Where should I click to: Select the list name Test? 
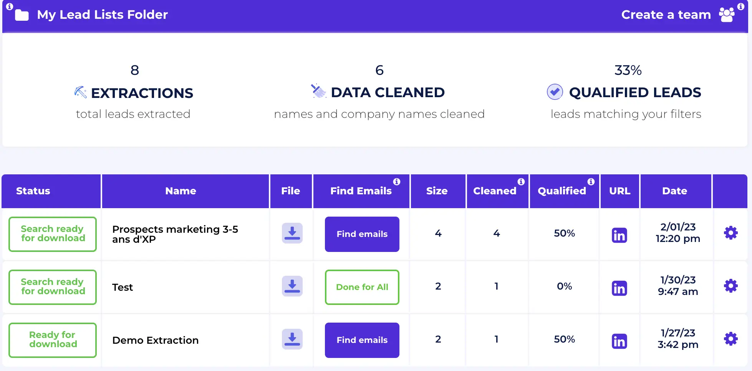pyautogui.click(x=123, y=287)
